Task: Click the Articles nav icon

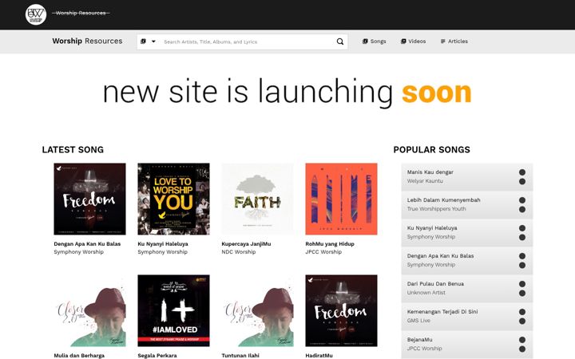Action: pos(442,41)
